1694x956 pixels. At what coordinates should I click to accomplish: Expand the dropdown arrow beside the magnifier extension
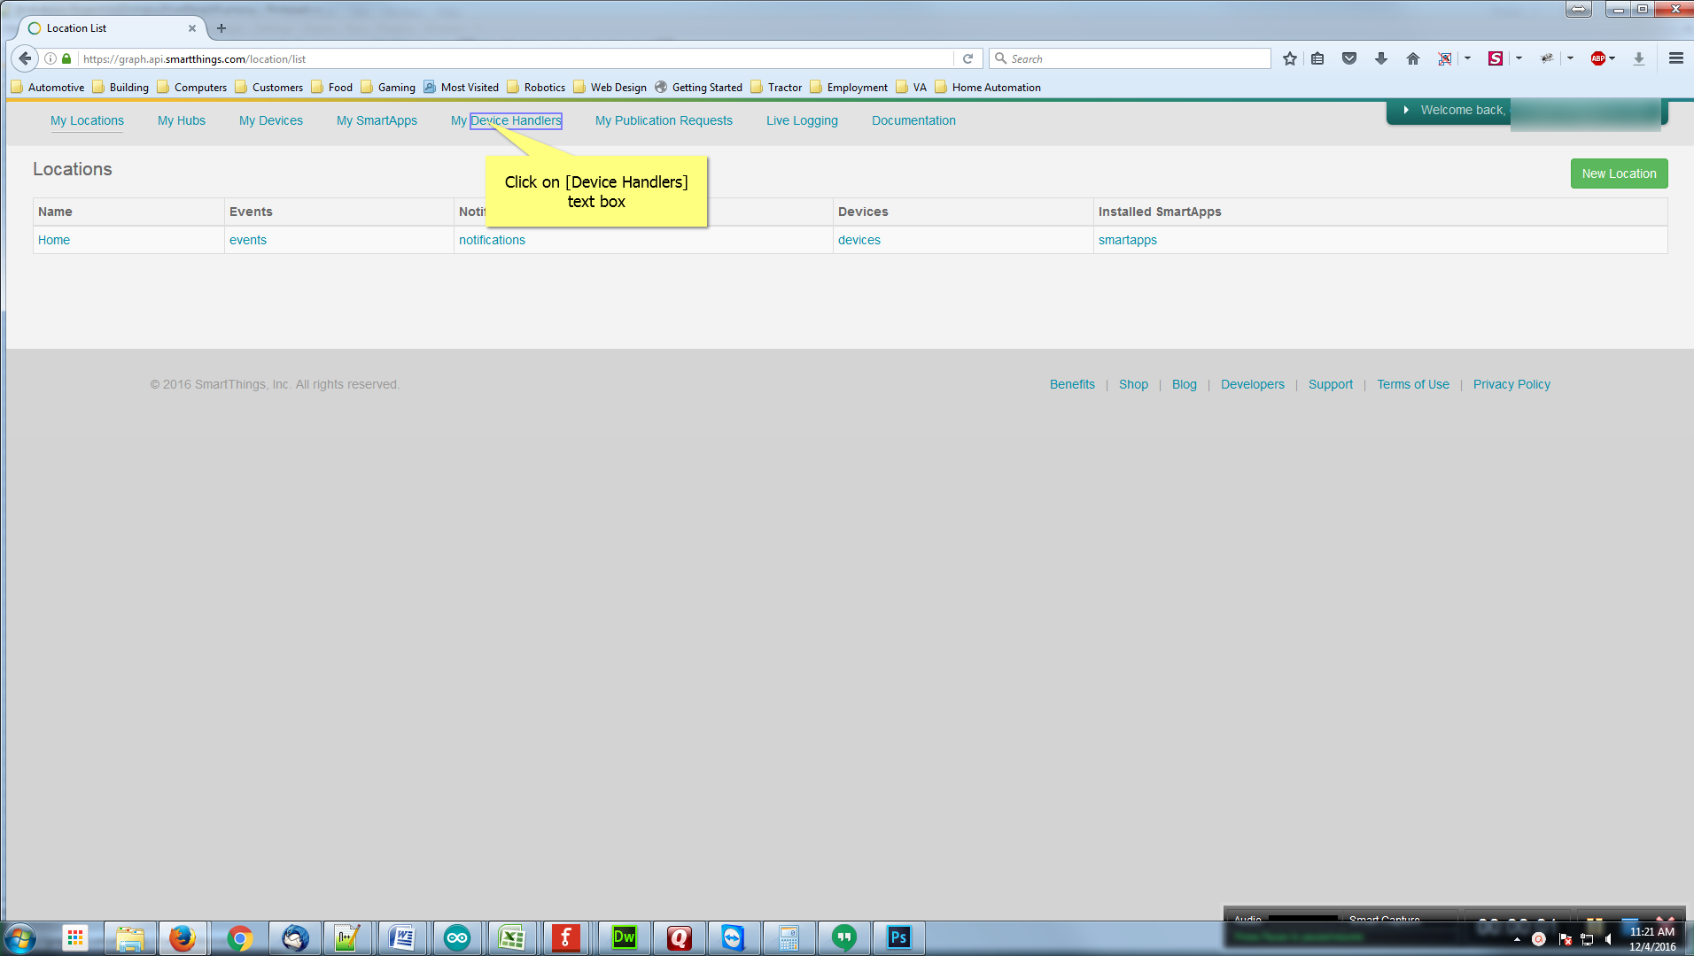click(x=1467, y=58)
